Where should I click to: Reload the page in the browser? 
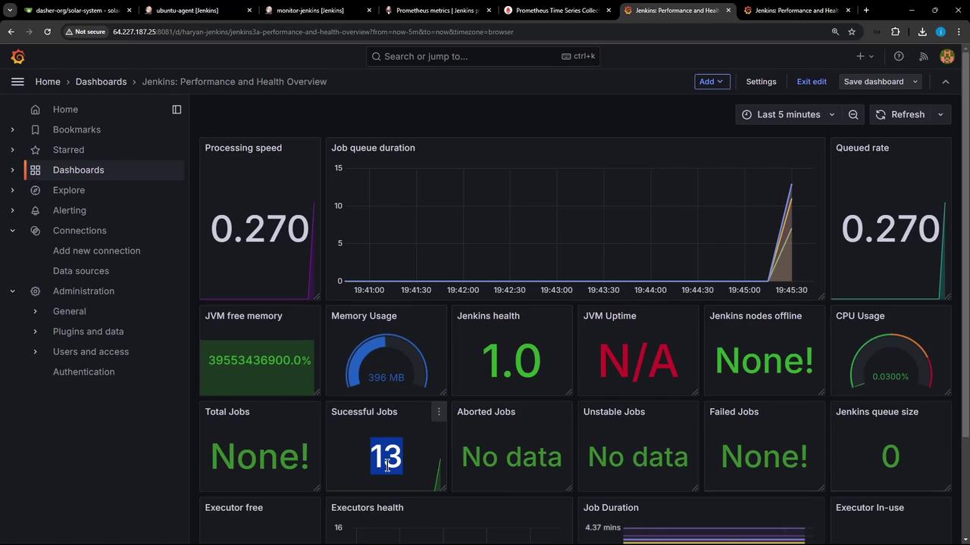click(x=47, y=32)
